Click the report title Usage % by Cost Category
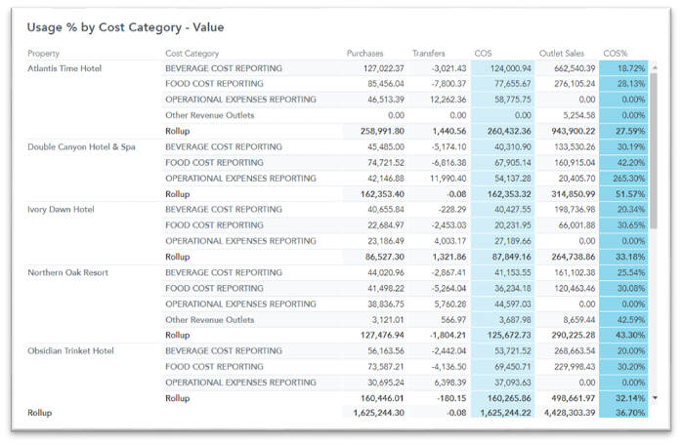 pyautogui.click(x=125, y=27)
